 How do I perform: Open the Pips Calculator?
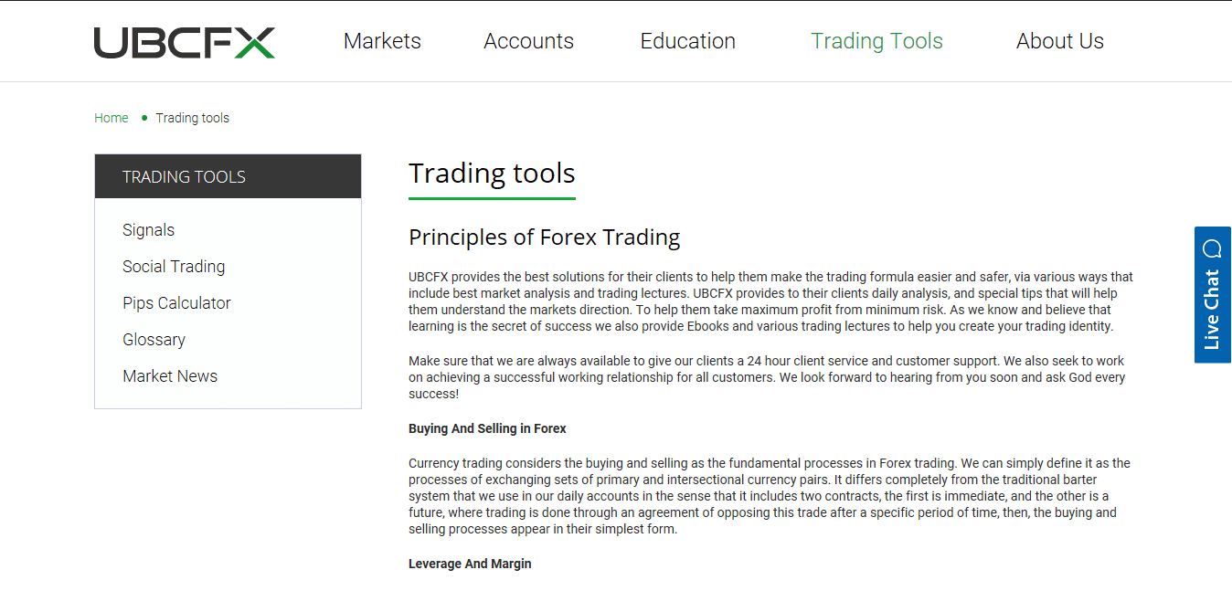coord(176,302)
